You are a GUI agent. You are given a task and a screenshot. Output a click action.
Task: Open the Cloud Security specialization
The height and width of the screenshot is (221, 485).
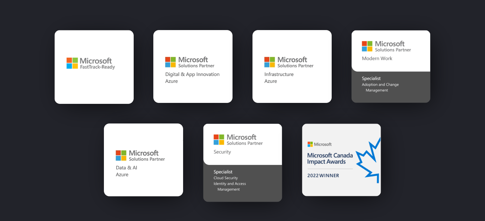click(226, 178)
